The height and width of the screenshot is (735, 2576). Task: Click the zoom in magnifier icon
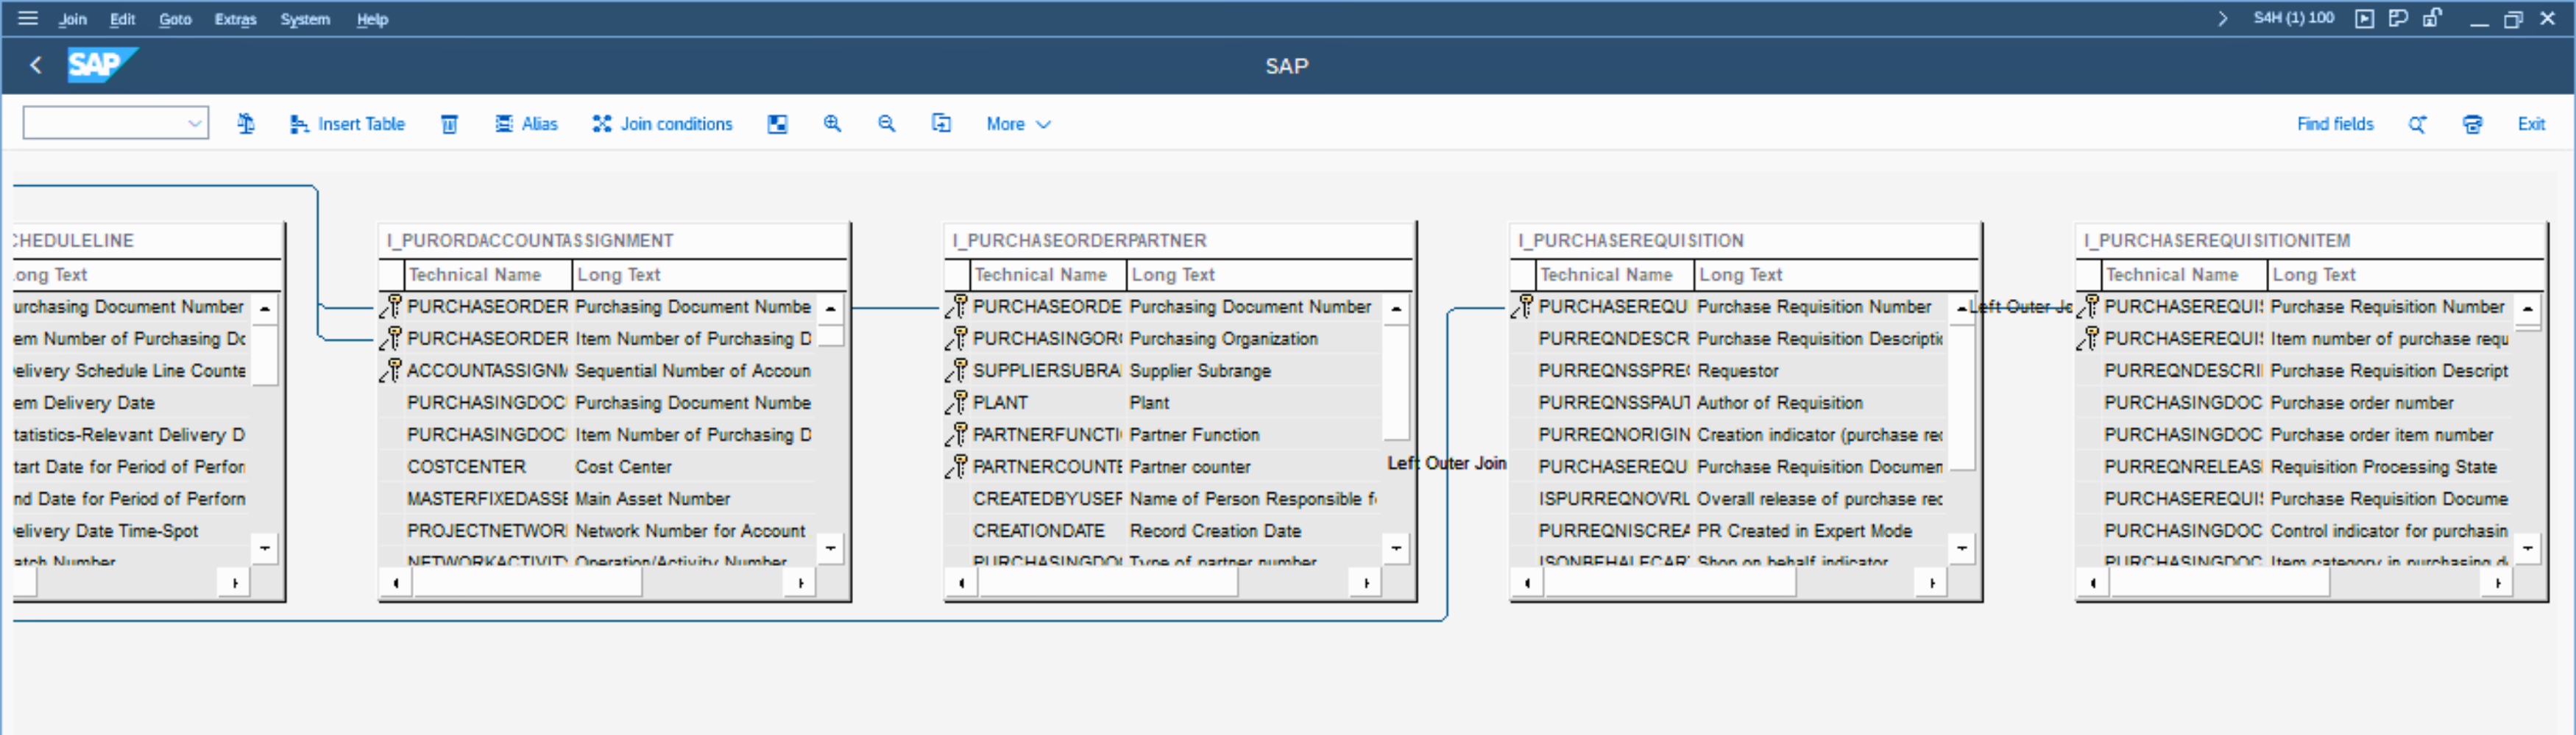pos(832,123)
